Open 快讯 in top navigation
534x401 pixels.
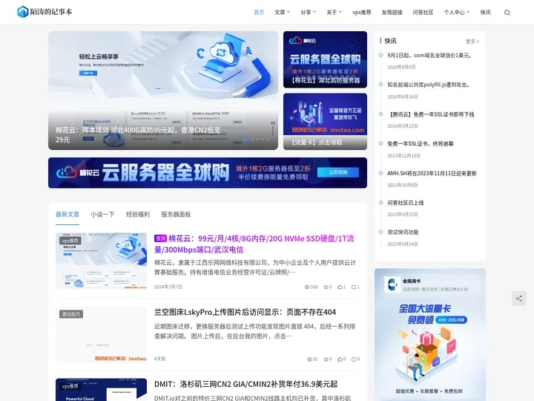click(485, 13)
